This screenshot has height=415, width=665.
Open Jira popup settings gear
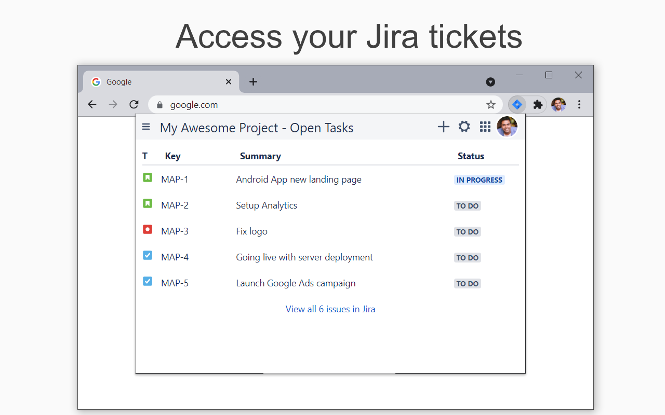tap(464, 127)
